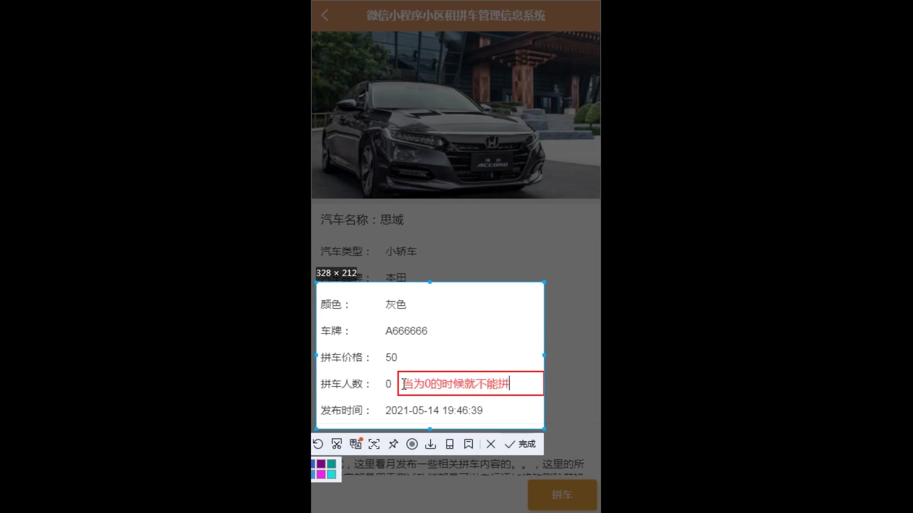Viewport: 913px width, 513px height.
Task: Click the 328 × 212 selection size label
Action: (336, 273)
